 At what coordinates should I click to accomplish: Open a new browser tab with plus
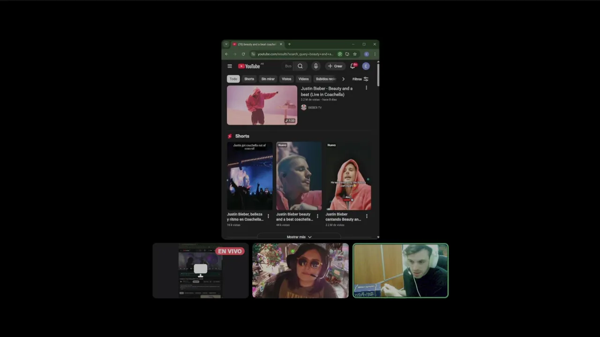click(x=289, y=44)
